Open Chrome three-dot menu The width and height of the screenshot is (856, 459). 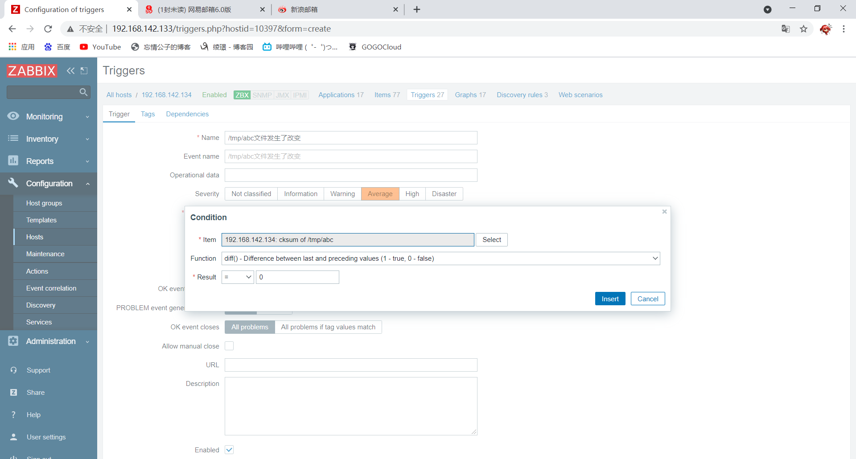(x=844, y=29)
